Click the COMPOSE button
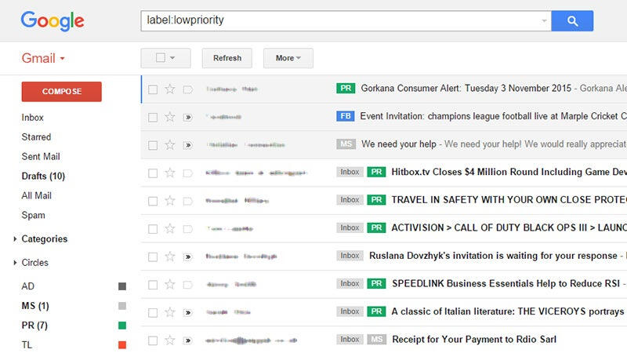Screen dimensions: 627x353 [x=62, y=91]
